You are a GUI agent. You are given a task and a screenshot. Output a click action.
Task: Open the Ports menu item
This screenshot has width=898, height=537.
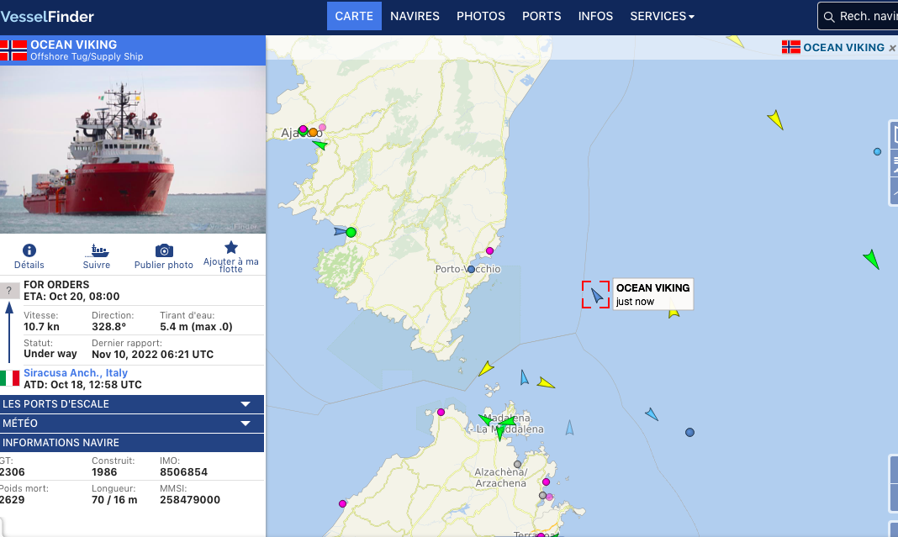pyautogui.click(x=541, y=16)
